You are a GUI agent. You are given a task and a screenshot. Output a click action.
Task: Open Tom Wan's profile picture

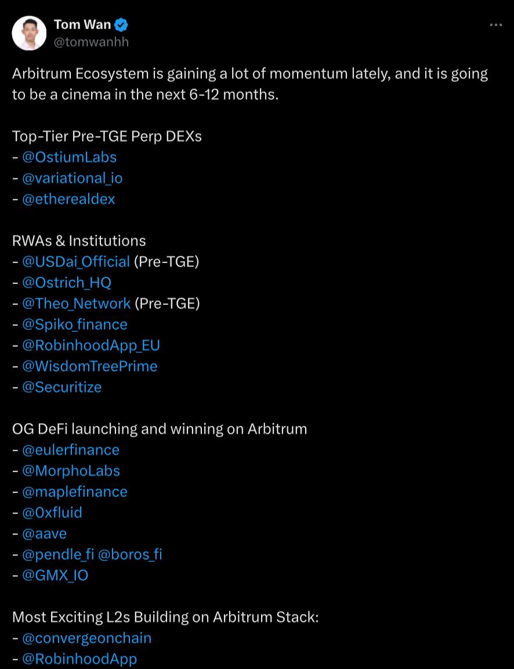coord(29,33)
